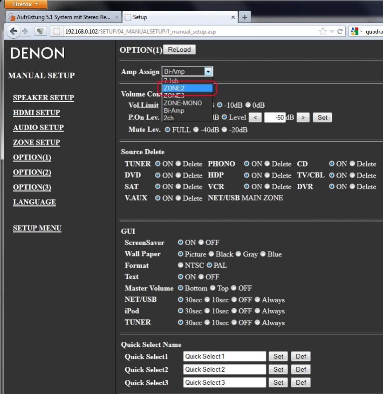Click Set for Quick Select2
The width and height of the screenshot is (383, 394).
(278, 369)
